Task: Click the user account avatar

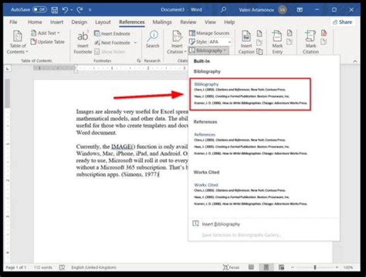Action: tap(283, 10)
